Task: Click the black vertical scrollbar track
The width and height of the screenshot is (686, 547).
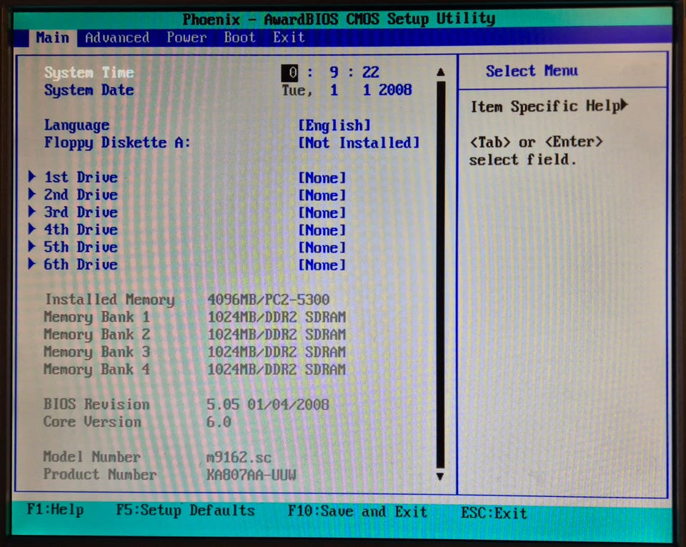Action: tap(441, 275)
